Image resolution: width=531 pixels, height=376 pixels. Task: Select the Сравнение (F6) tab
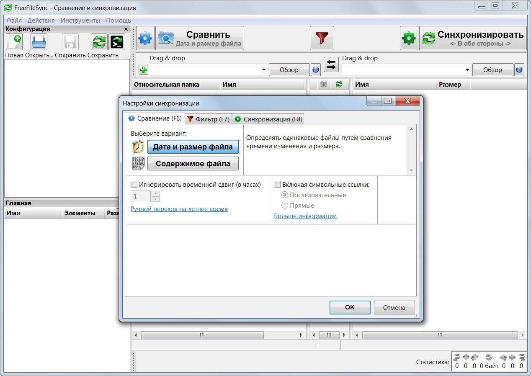[155, 118]
